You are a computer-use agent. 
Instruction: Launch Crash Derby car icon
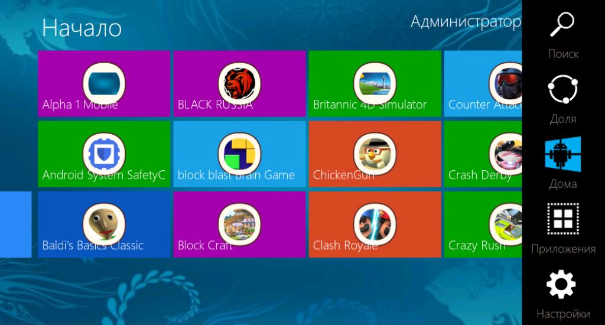click(x=506, y=154)
